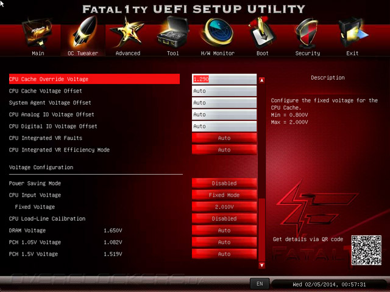Open the Exit door icon
Screen dimensions: 390x292
pos(353,33)
